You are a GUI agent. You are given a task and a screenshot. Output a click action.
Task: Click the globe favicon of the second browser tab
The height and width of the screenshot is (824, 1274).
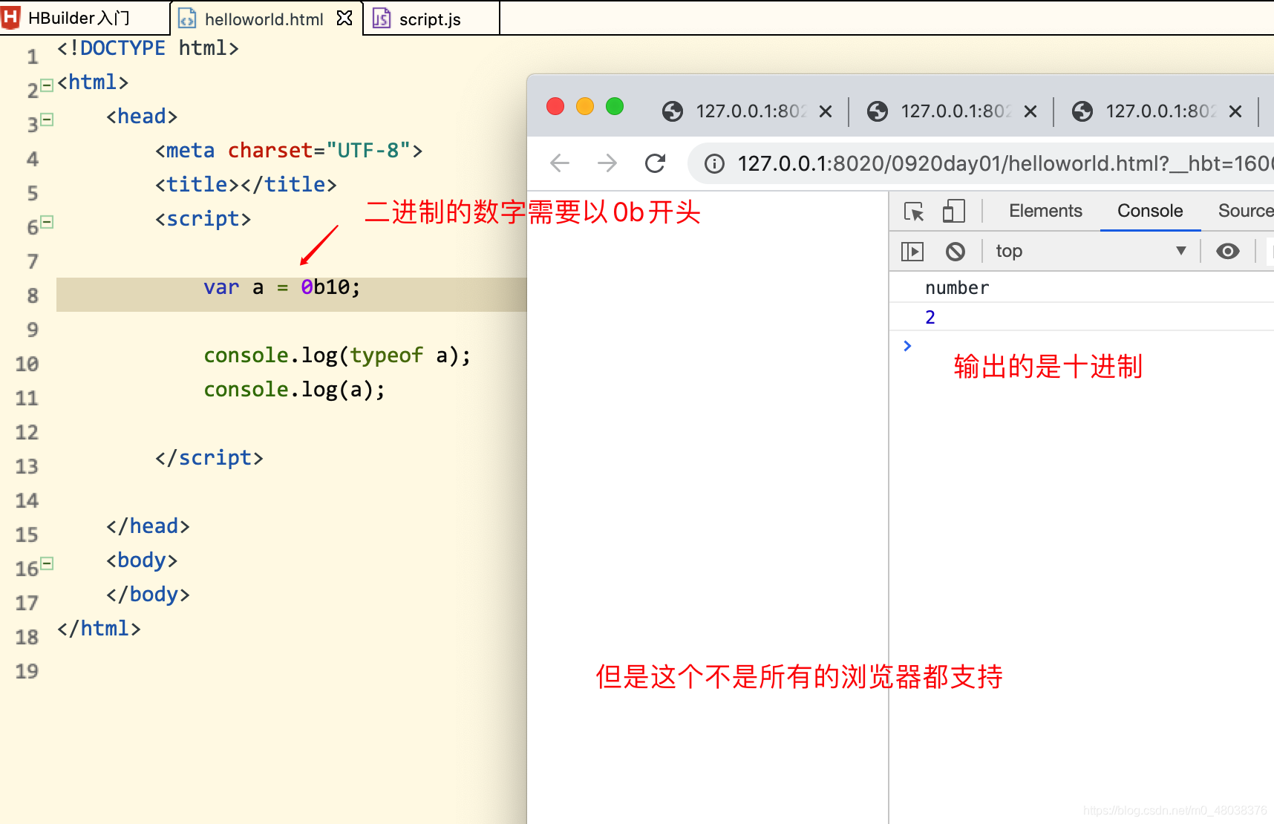878,111
